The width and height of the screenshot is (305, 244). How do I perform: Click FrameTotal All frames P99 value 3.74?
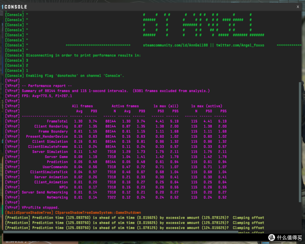click(x=93, y=121)
